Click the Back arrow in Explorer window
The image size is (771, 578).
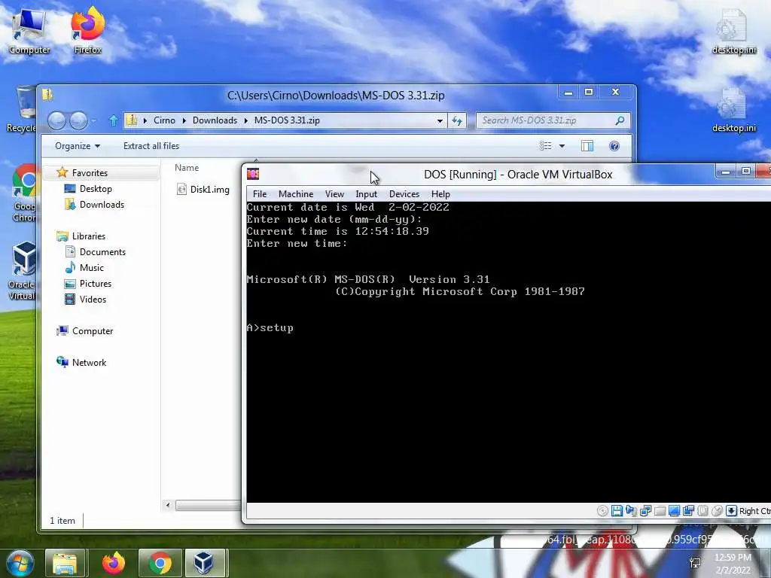[x=56, y=120]
